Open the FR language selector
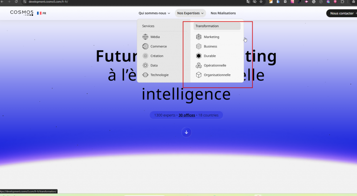 (x=41, y=13)
